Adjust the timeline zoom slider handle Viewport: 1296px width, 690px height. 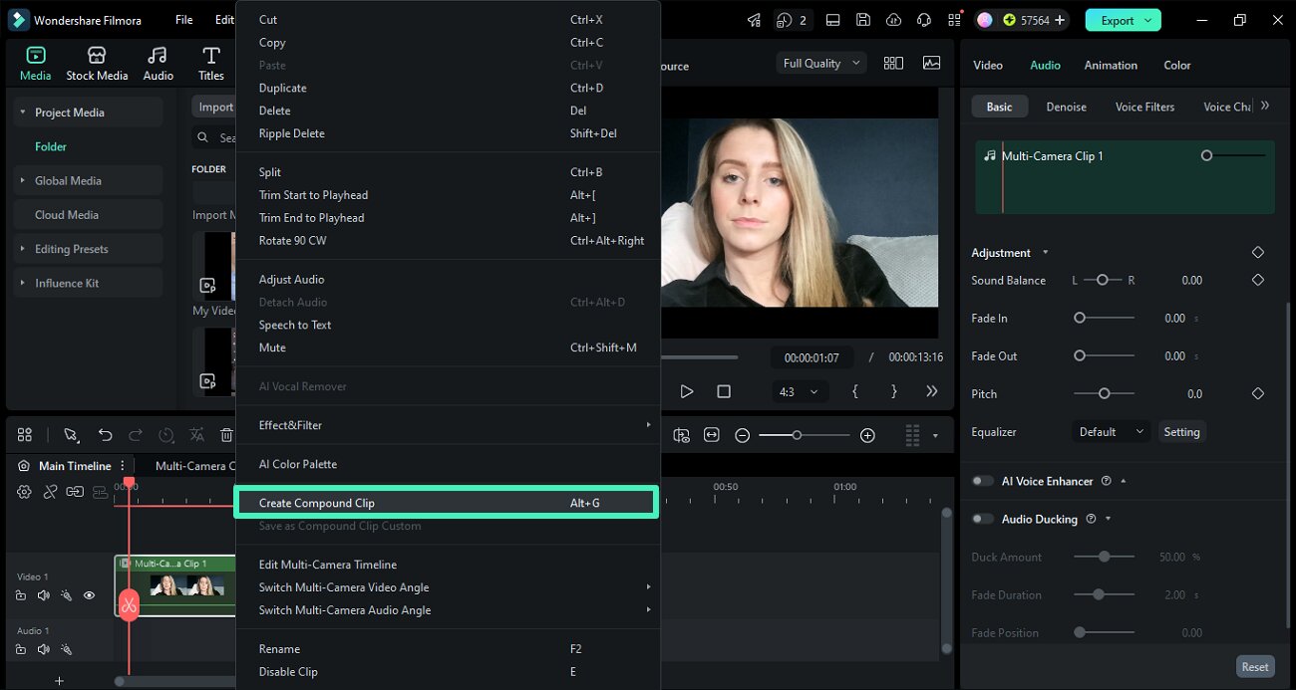797,435
